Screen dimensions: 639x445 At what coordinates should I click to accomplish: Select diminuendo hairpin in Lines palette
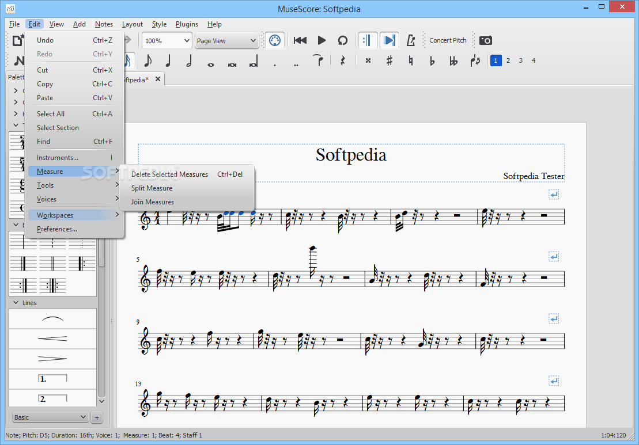click(52, 359)
